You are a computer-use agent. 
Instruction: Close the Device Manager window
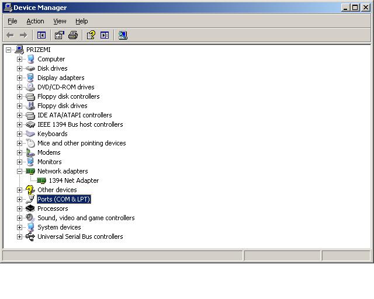click(366, 8)
